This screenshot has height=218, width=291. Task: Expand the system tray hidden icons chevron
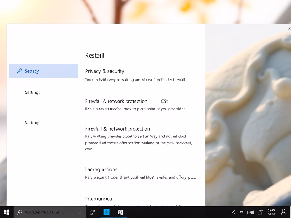pos(233,212)
